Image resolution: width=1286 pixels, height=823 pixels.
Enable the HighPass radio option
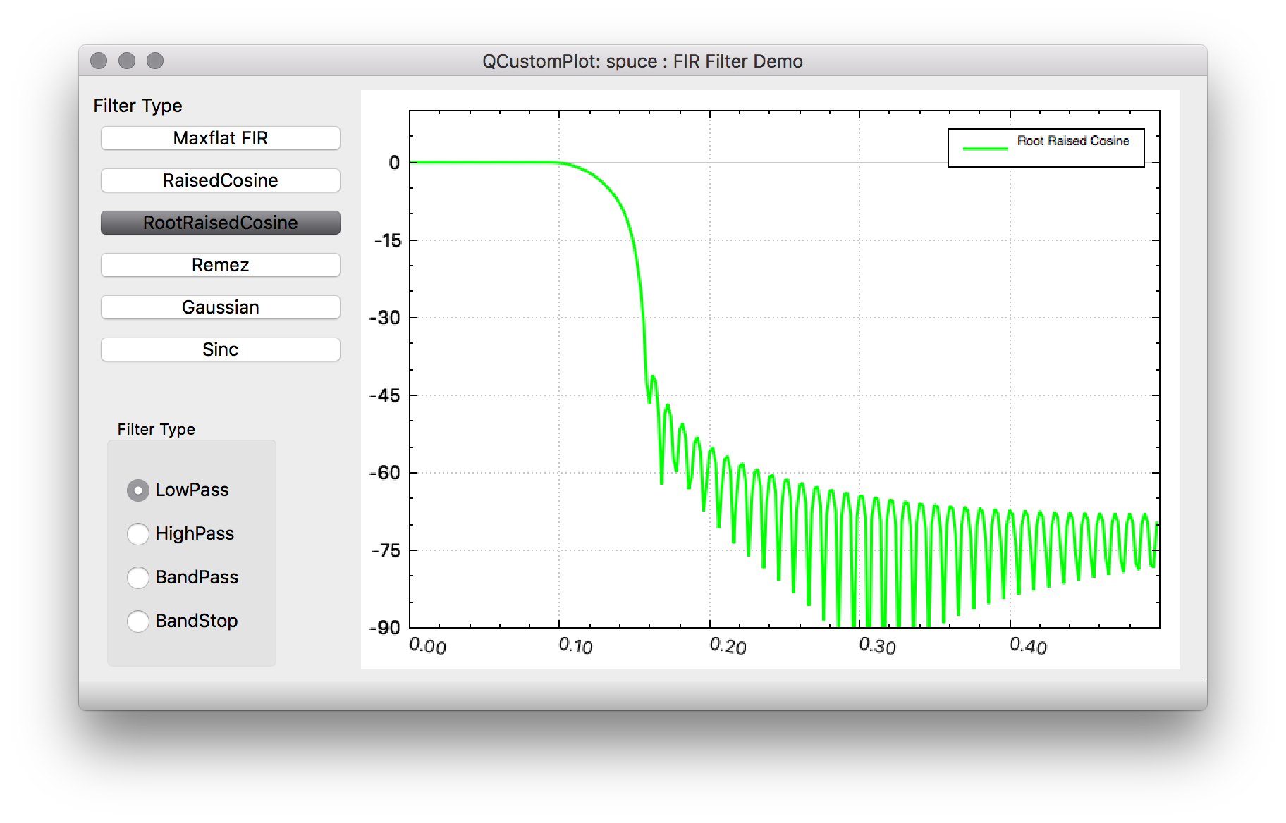[138, 534]
